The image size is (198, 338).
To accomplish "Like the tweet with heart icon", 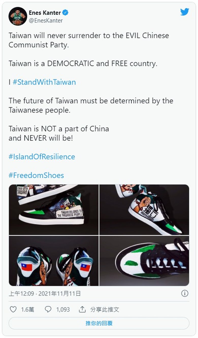I will pyautogui.click(x=13, y=309).
